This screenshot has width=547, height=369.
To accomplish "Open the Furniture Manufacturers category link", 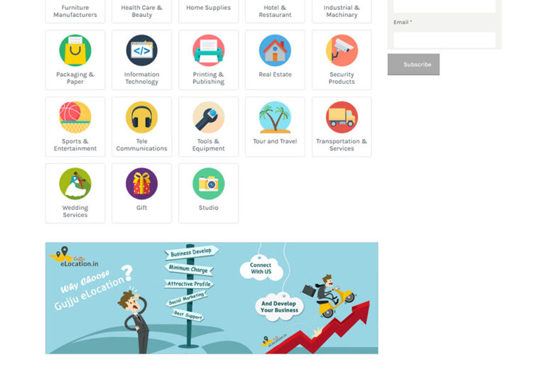I will click(x=75, y=11).
